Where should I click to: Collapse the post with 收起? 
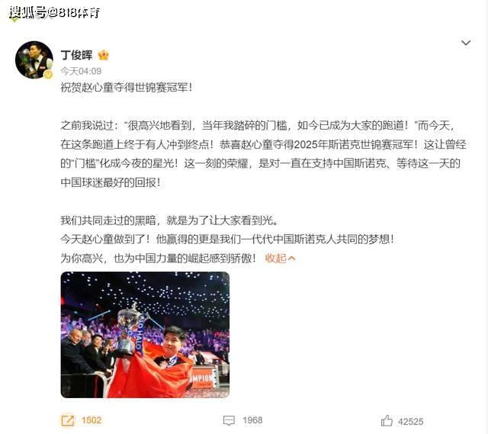pyautogui.click(x=275, y=258)
